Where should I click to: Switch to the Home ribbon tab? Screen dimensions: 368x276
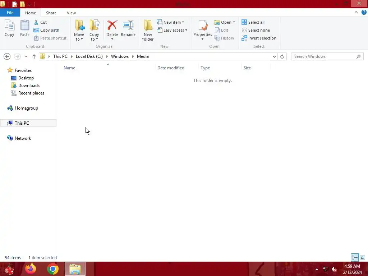click(31, 13)
